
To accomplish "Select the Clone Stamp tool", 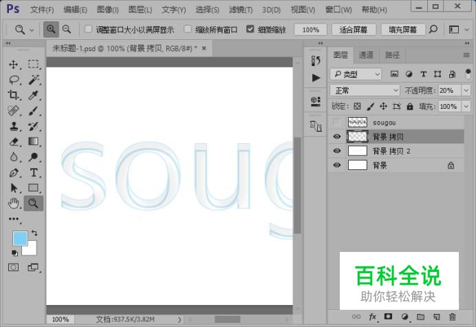I will click(x=14, y=126).
